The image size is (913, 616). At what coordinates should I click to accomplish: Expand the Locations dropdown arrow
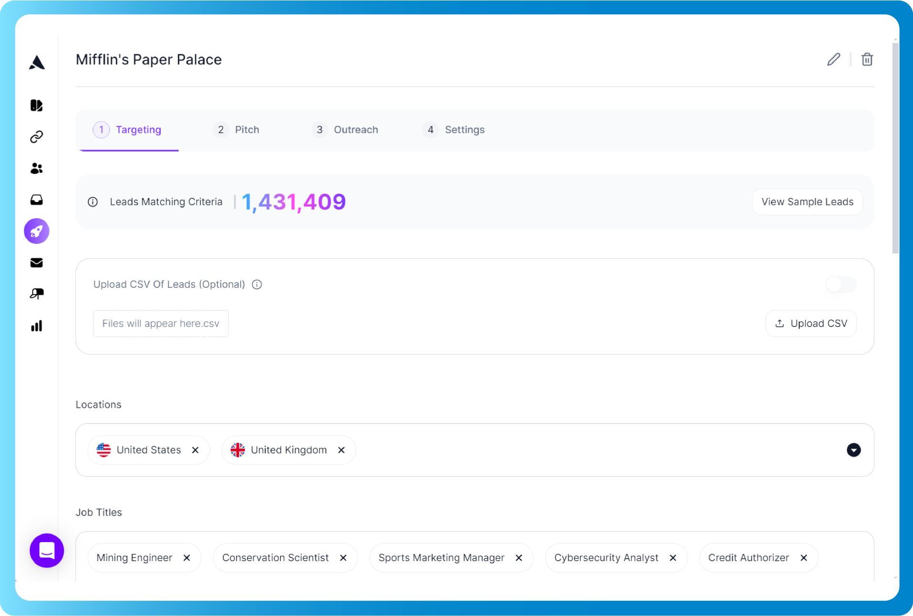[853, 450]
